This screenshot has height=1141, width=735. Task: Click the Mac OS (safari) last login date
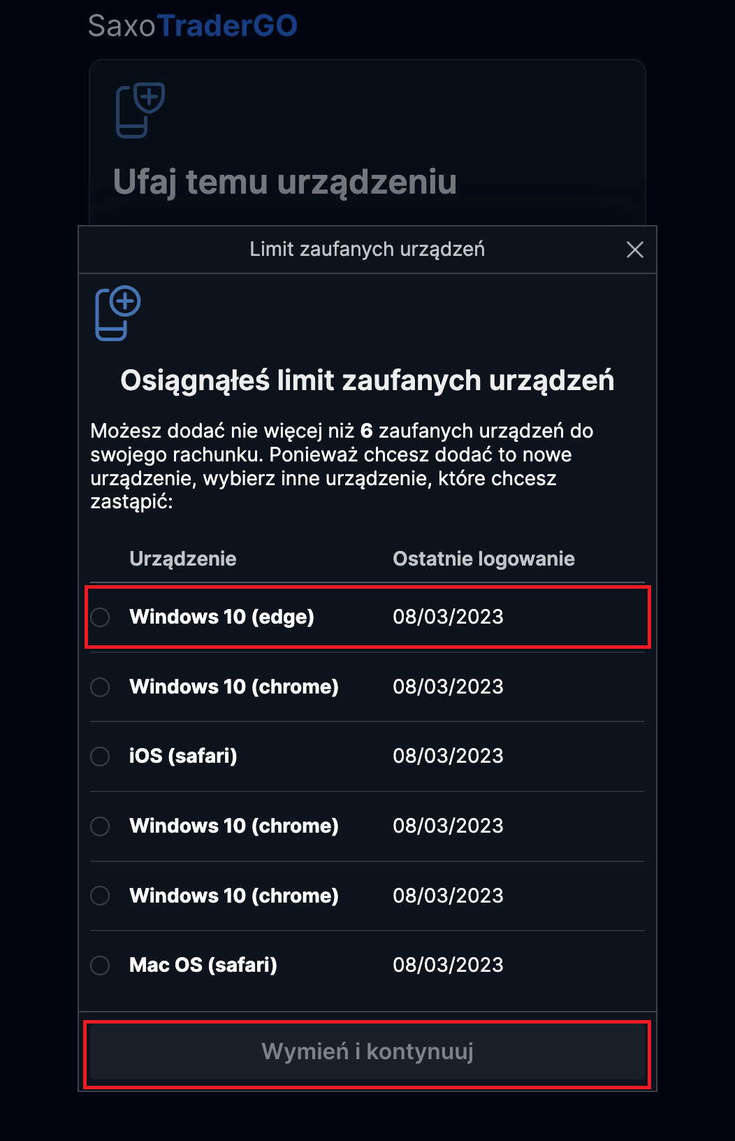click(448, 965)
